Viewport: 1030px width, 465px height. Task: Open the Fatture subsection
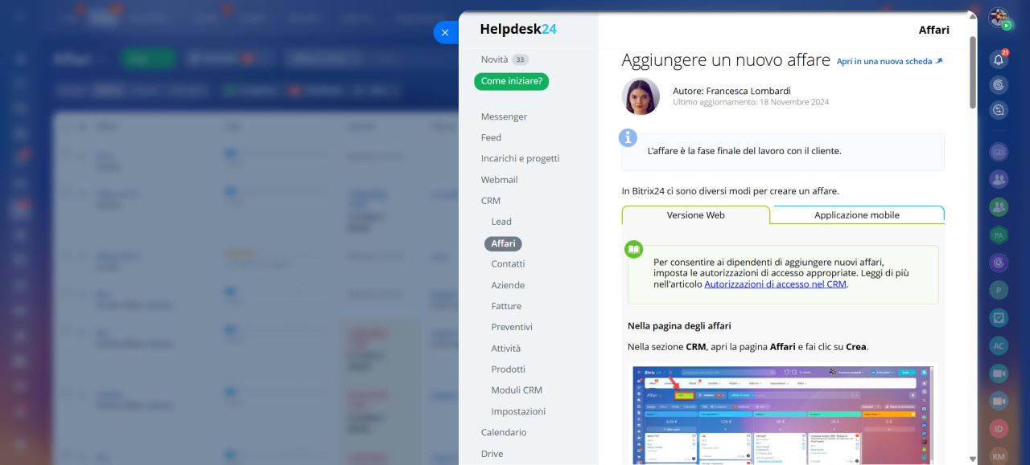point(506,306)
